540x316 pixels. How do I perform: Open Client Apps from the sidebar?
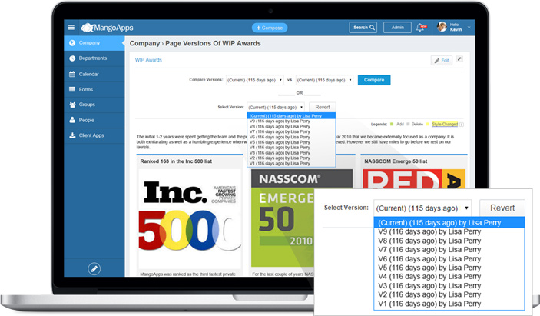[x=94, y=135]
